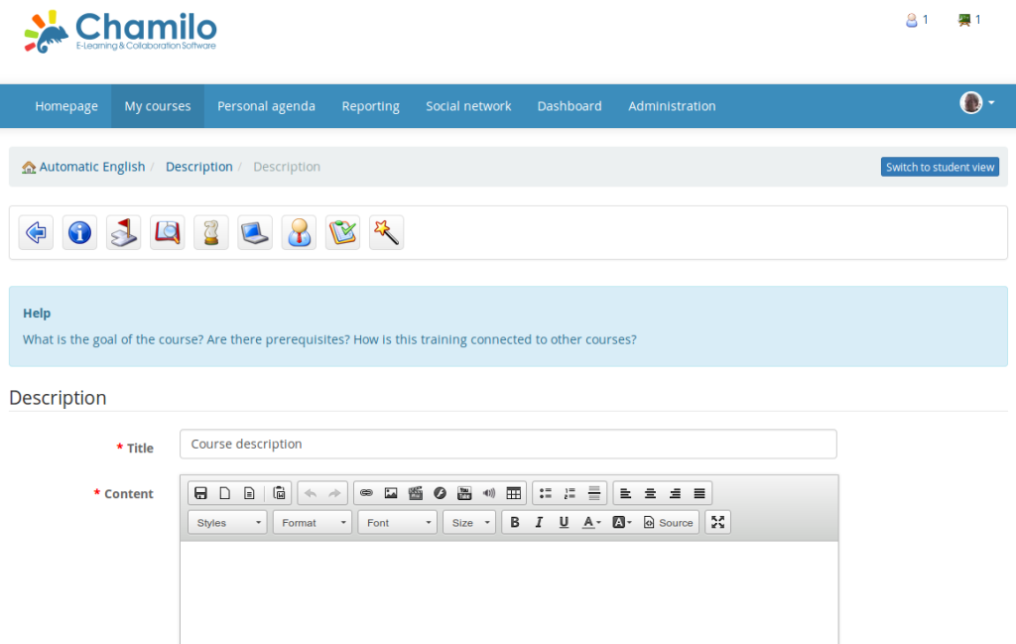Viewport: 1016px width, 644px height.
Task: Open the assessment checklist icon
Action: coord(342,232)
